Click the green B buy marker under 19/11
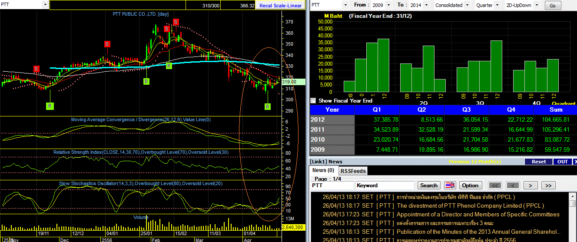Image resolution: width=577 pixels, height=242 pixels. 50,106
